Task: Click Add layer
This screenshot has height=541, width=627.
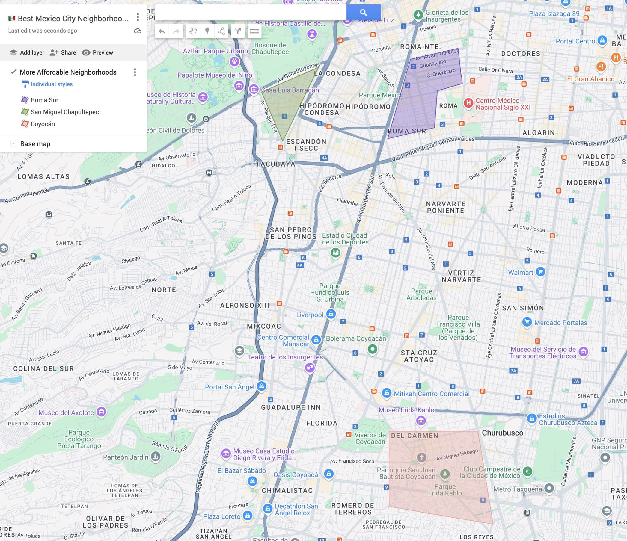Action: tap(27, 52)
